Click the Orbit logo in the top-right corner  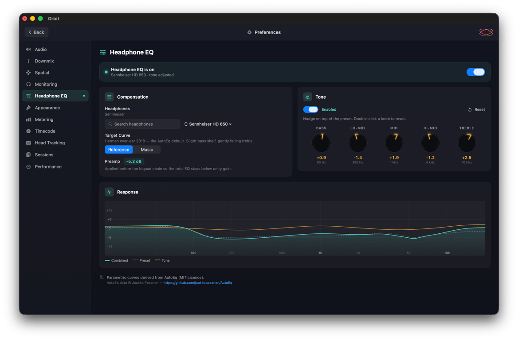pos(486,32)
